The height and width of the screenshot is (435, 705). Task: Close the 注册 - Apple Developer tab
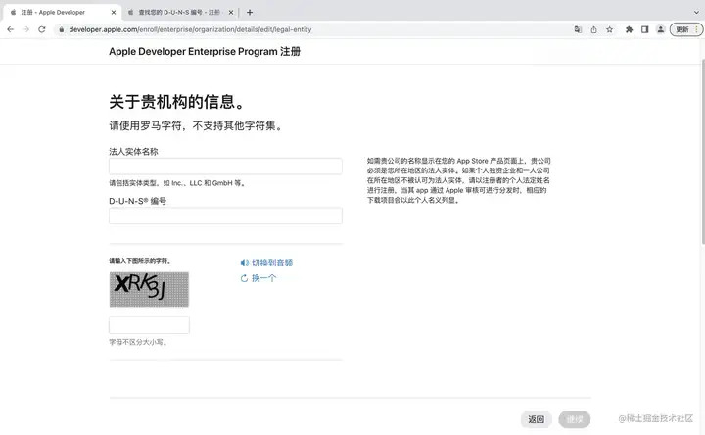[x=114, y=12]
